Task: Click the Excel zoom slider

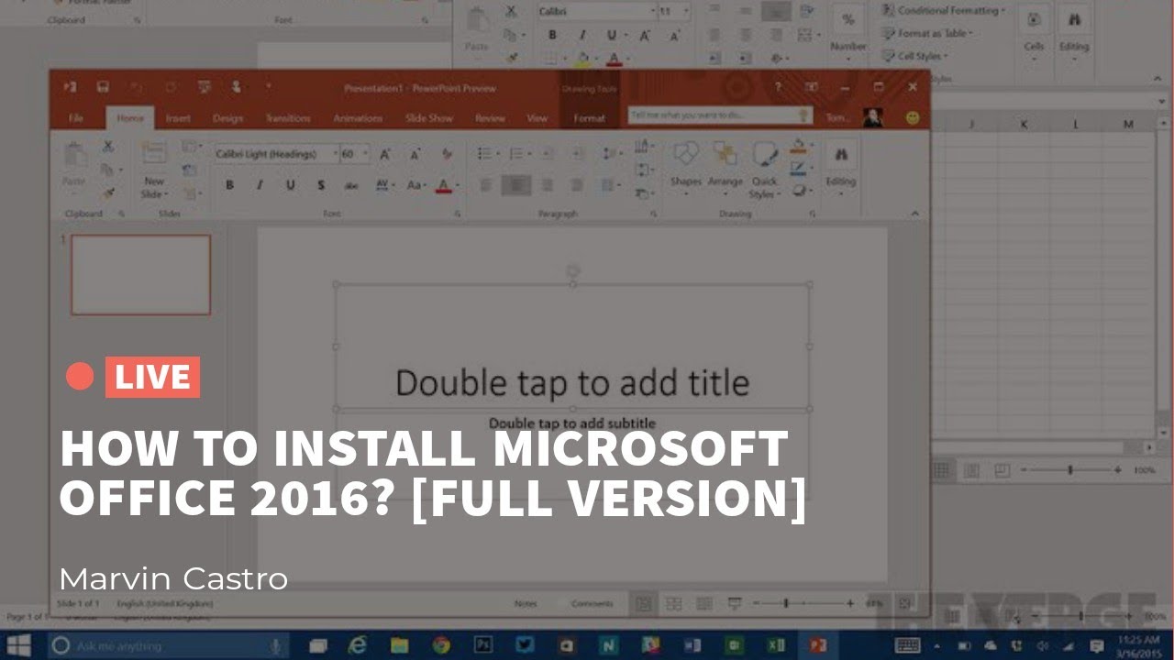Action: coord(1070,469)
